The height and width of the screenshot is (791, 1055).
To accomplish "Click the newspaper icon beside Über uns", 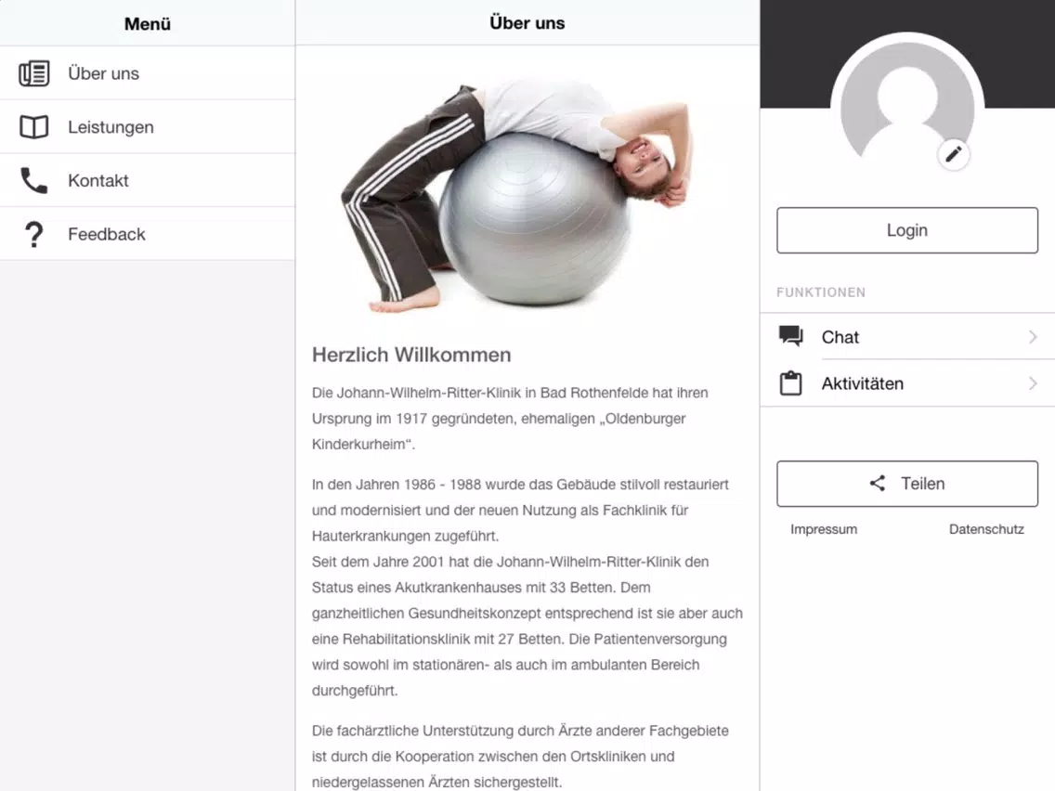I will [33, 73].
